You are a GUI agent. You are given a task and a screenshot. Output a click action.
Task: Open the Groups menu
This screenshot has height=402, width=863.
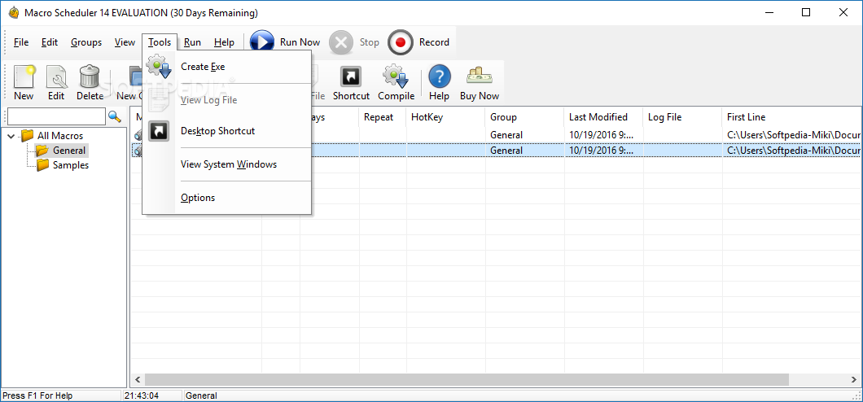click(86, 42)
